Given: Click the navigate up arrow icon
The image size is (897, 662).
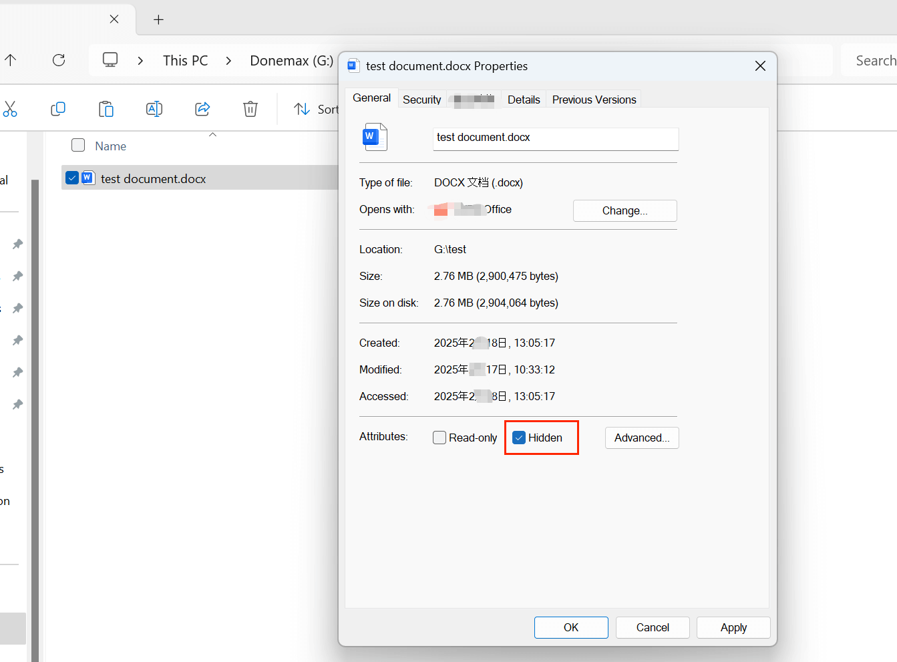Looking at the screenshot, I should 11,60.
